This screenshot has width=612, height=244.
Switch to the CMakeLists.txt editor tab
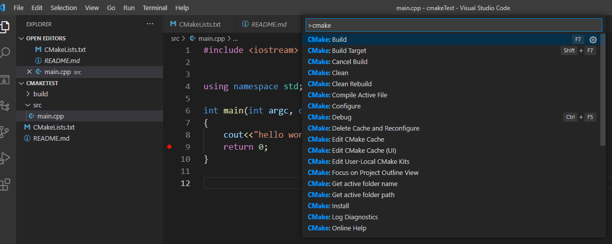199,24
